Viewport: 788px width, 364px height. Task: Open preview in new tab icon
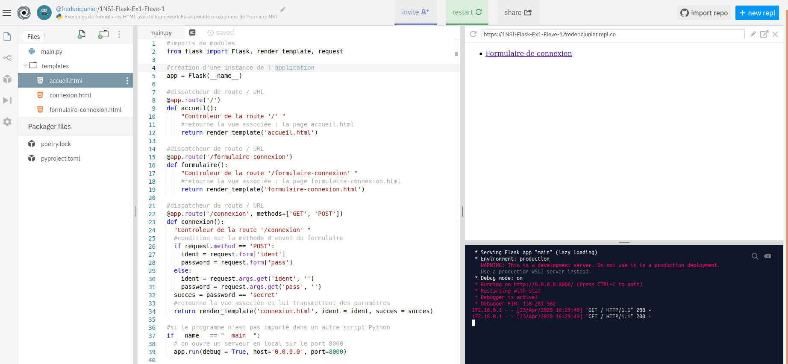(x=764, y=34)
